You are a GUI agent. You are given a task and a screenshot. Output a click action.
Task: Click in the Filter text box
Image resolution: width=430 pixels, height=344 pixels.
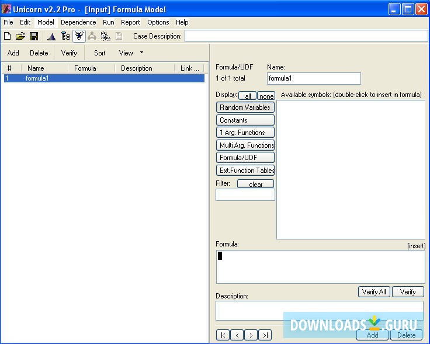245,195
